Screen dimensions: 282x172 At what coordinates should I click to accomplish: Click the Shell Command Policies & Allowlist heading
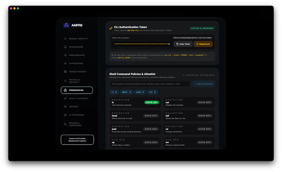133,74
